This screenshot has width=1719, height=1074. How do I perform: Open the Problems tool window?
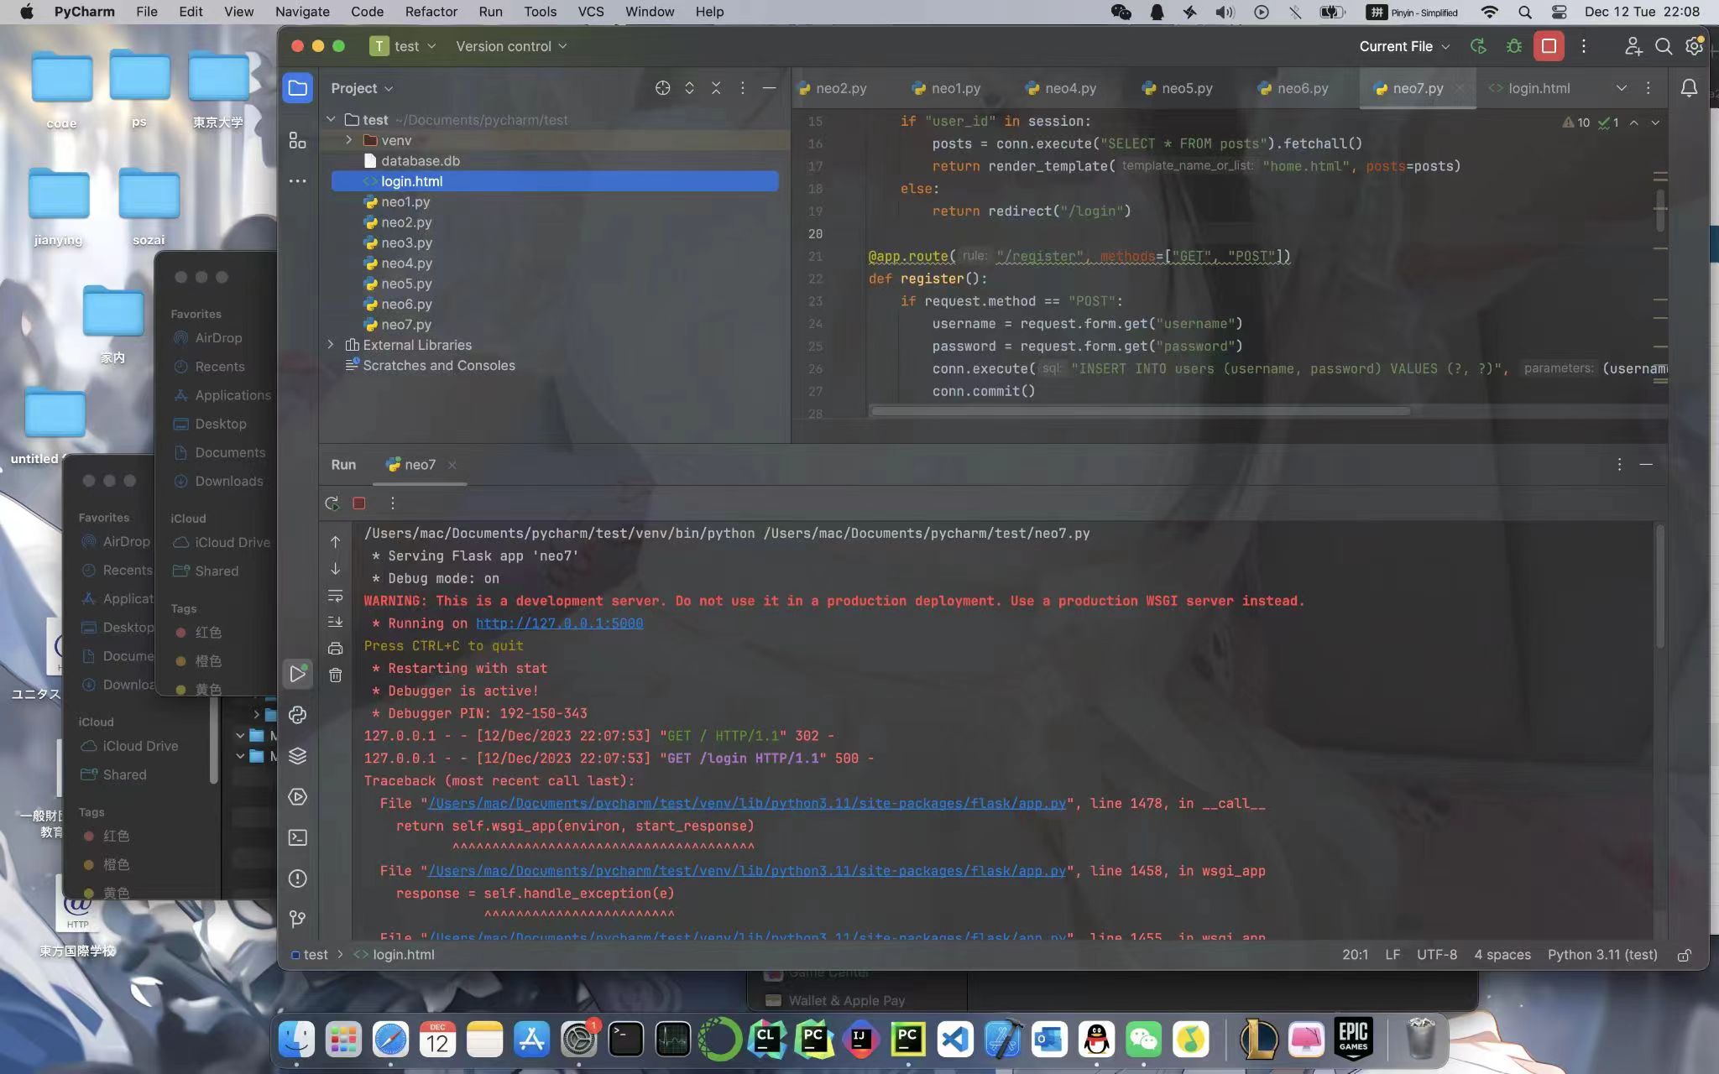(x=297, y=878)
